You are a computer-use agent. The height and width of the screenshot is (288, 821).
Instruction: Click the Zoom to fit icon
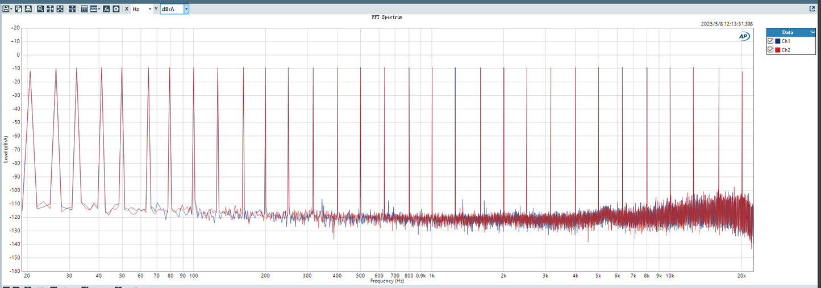[60, 9]
